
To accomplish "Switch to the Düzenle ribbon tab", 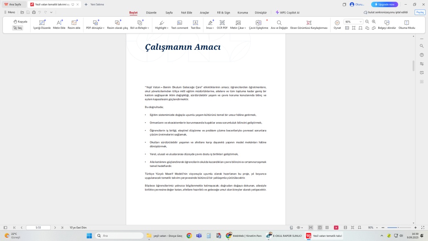I will [151, 13].
